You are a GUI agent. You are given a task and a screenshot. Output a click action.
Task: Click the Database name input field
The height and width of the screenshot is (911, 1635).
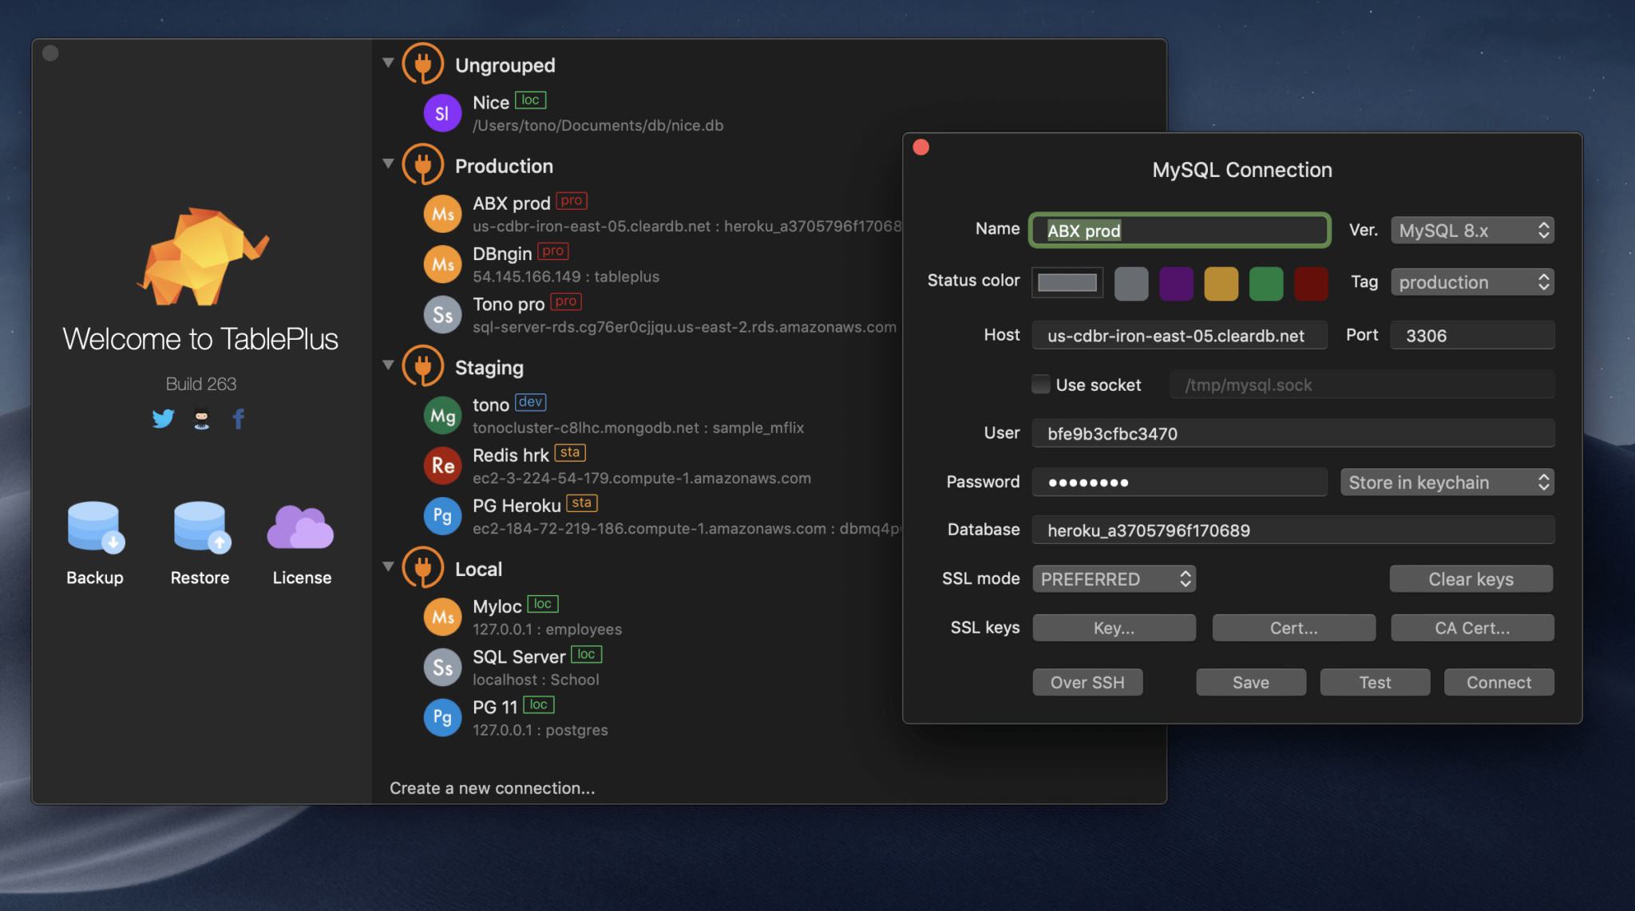1293,530
